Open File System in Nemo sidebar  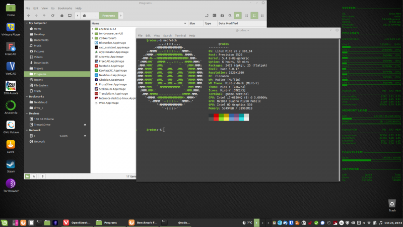41,85
